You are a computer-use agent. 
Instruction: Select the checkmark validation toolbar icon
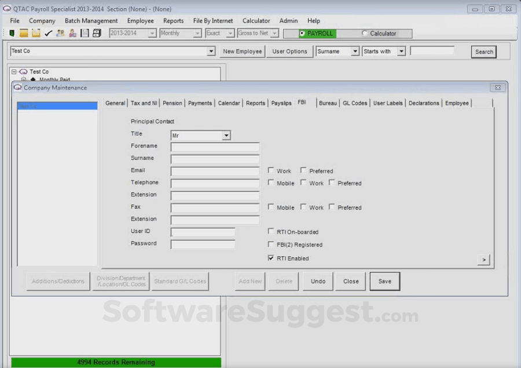click(48, 33)
